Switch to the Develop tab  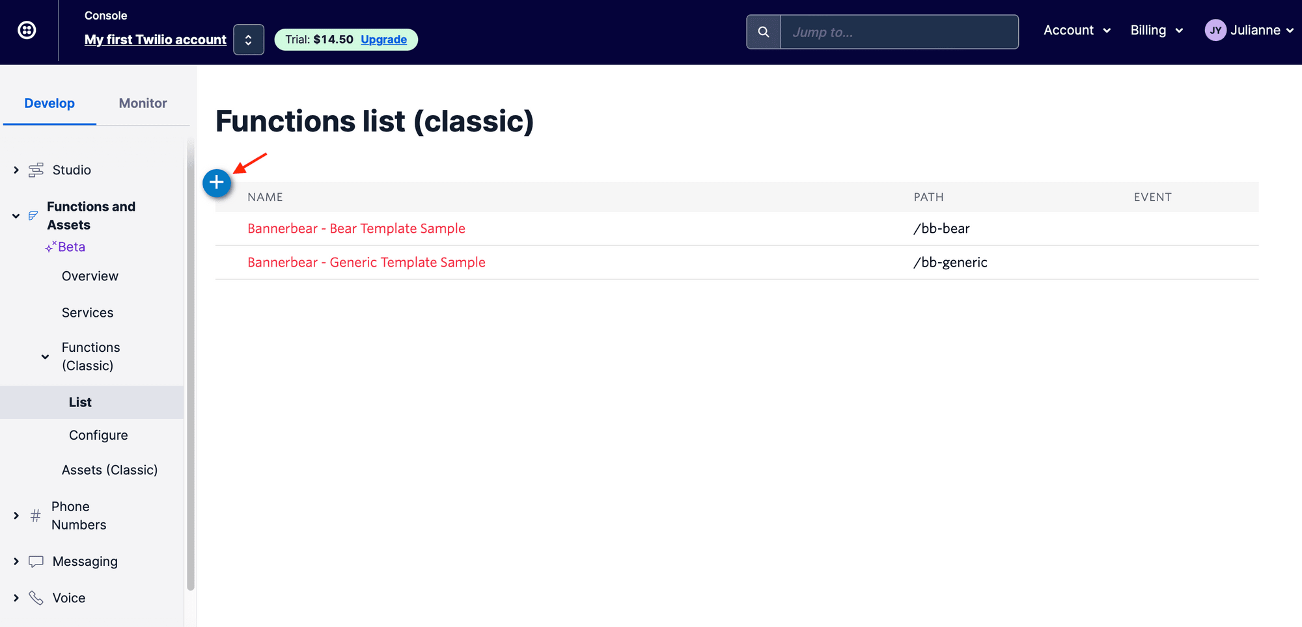49,103
